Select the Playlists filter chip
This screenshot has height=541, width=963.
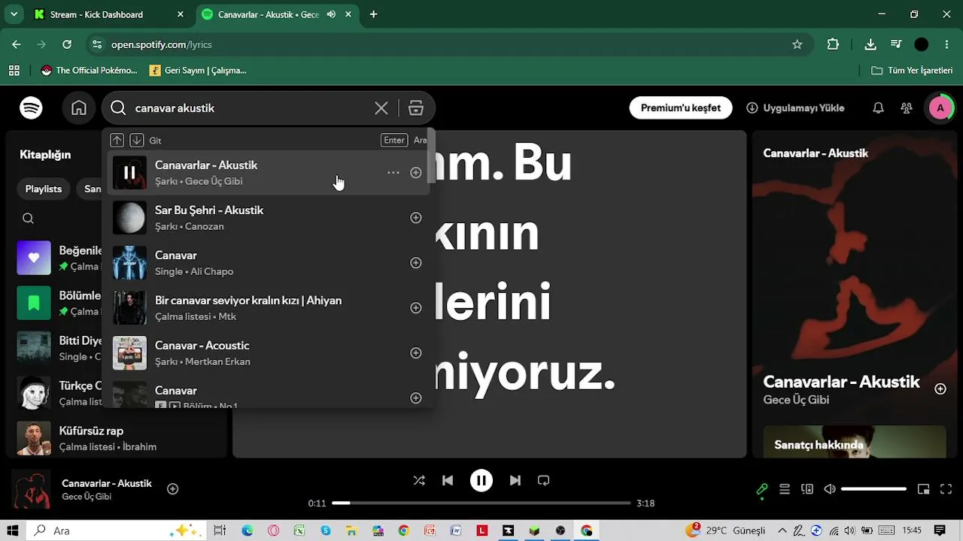coord(44,189)
